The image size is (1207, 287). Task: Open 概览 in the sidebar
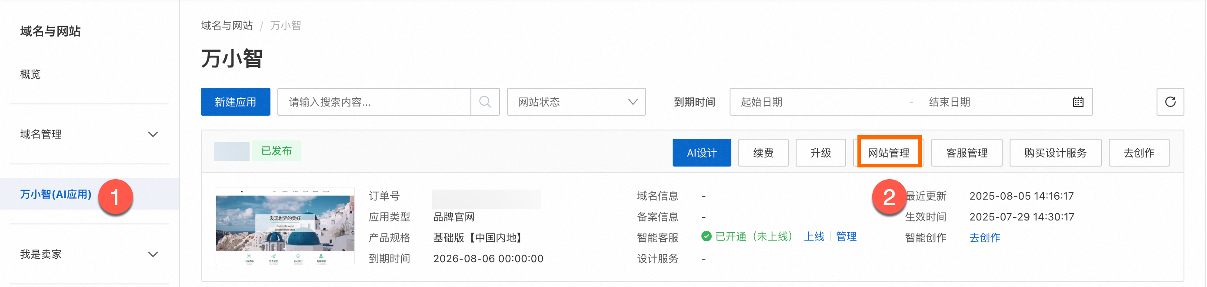[30, 74]
